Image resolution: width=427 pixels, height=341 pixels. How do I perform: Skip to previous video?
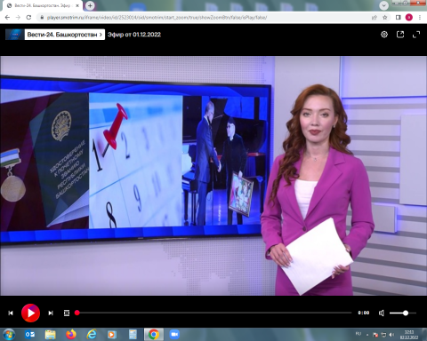point(11,313)
